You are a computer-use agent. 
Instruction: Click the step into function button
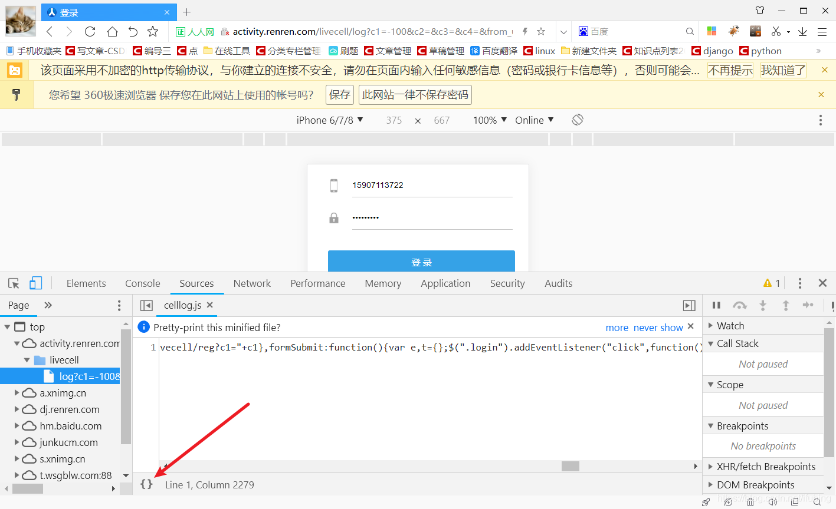tap(763, 305)
